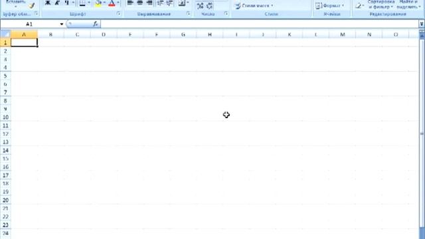This screenshot has width=425, height=239.
Task: Open Формат cells dropdown
Action: (x=329, y=6)
